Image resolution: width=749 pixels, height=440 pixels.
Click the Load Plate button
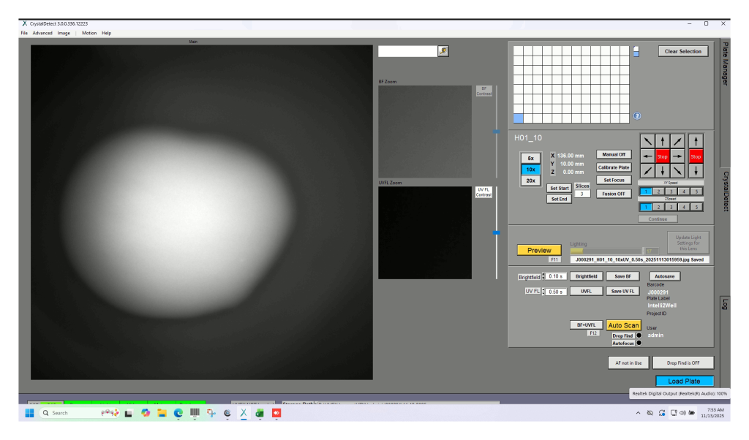(x=684, y=381)
